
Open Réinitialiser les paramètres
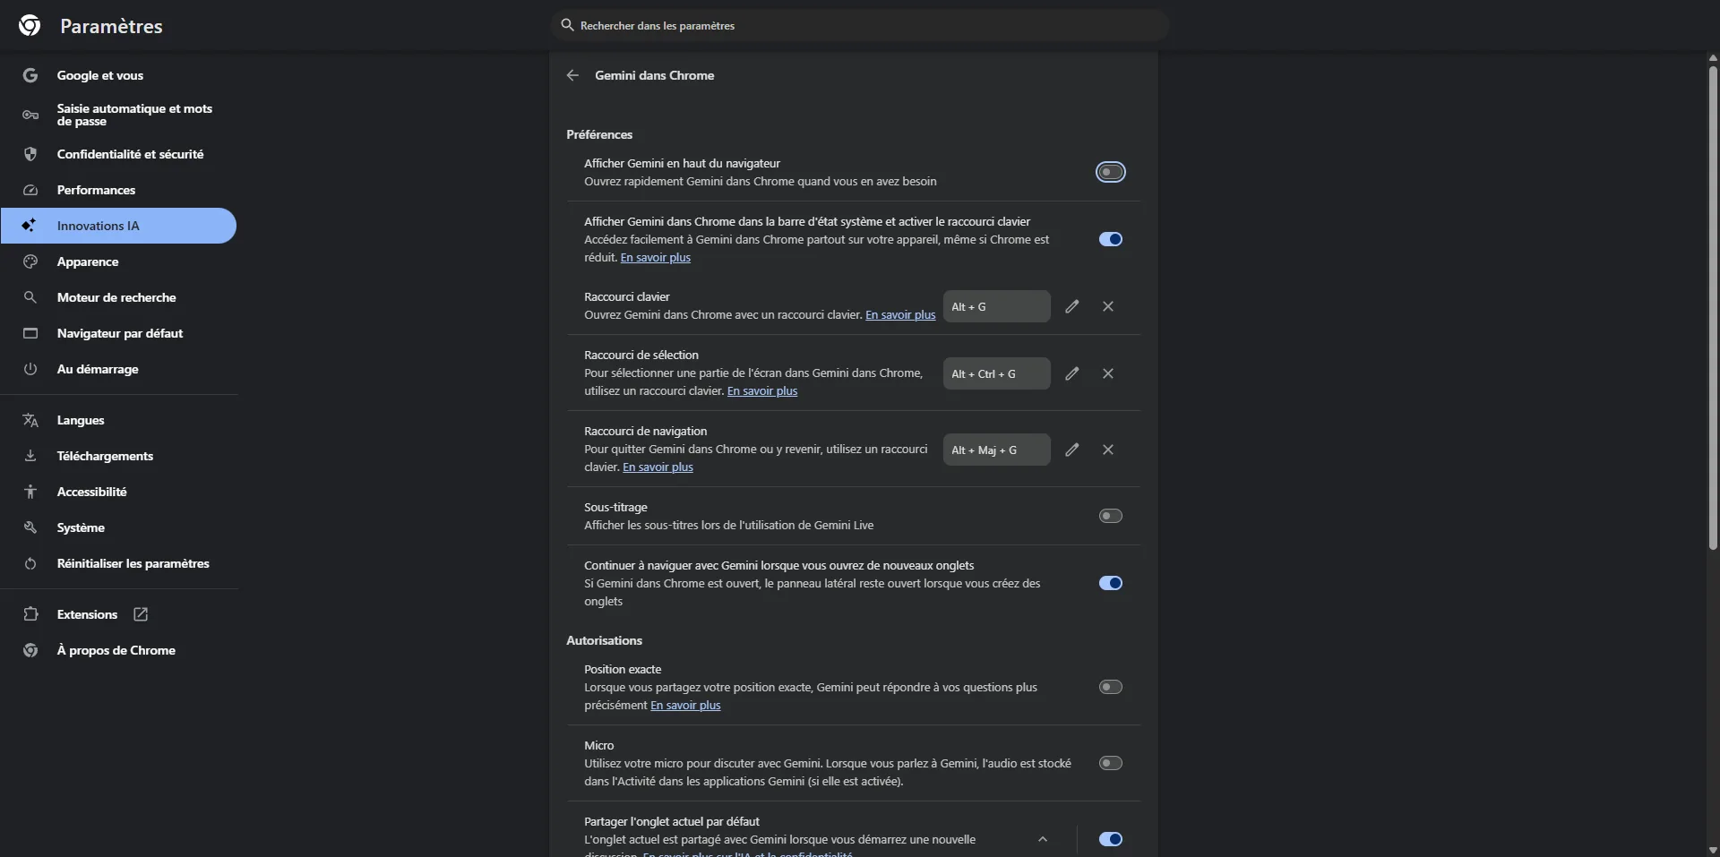point(118,563)
